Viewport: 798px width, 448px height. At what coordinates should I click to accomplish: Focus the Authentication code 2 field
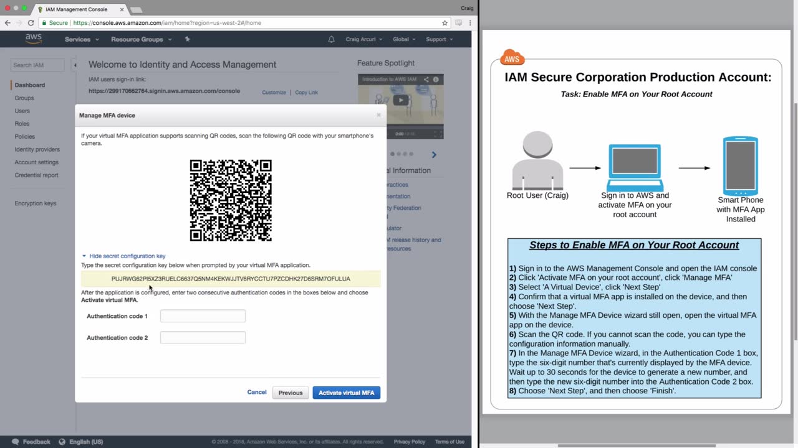click(203, 337)
